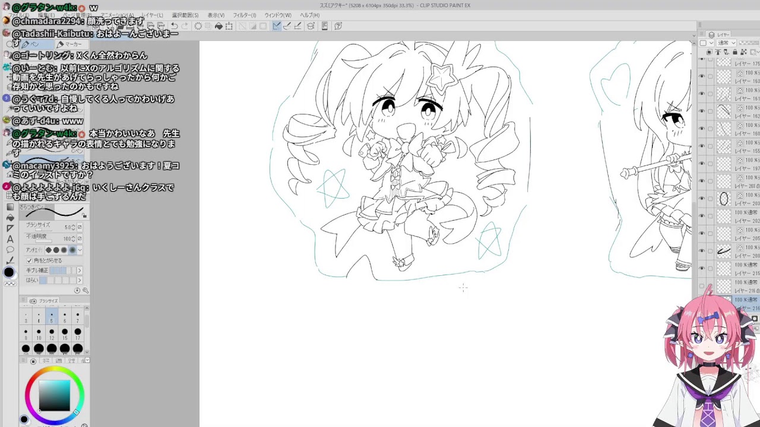
Task: Open the フィルター(I) menu
Action: 245,15
